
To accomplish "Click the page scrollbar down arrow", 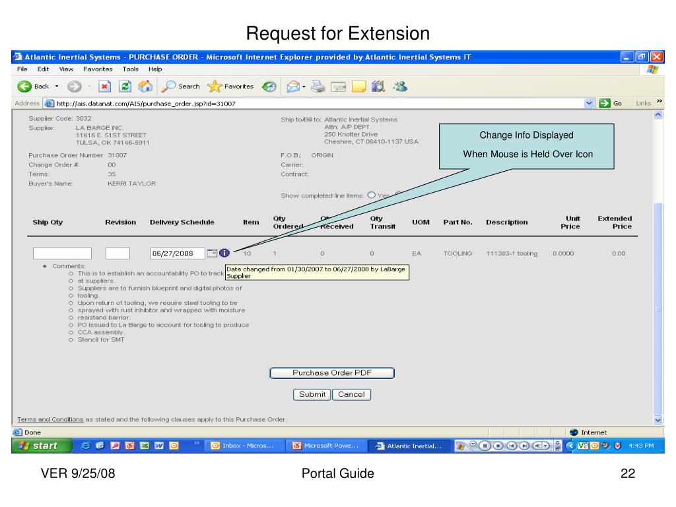I will point(658,420).
